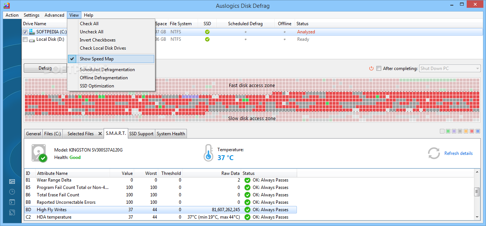Click status OK icon for Wear Range Delta
The height and width of the screenshot is (226, 486).
(247, 180)
